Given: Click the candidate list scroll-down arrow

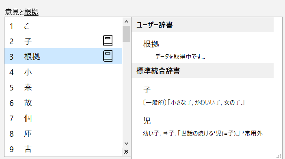Looking at the screenshot, I should tap(127, 144).
